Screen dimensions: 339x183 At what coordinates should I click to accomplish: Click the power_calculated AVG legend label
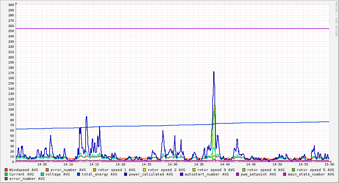pos(151,174)
